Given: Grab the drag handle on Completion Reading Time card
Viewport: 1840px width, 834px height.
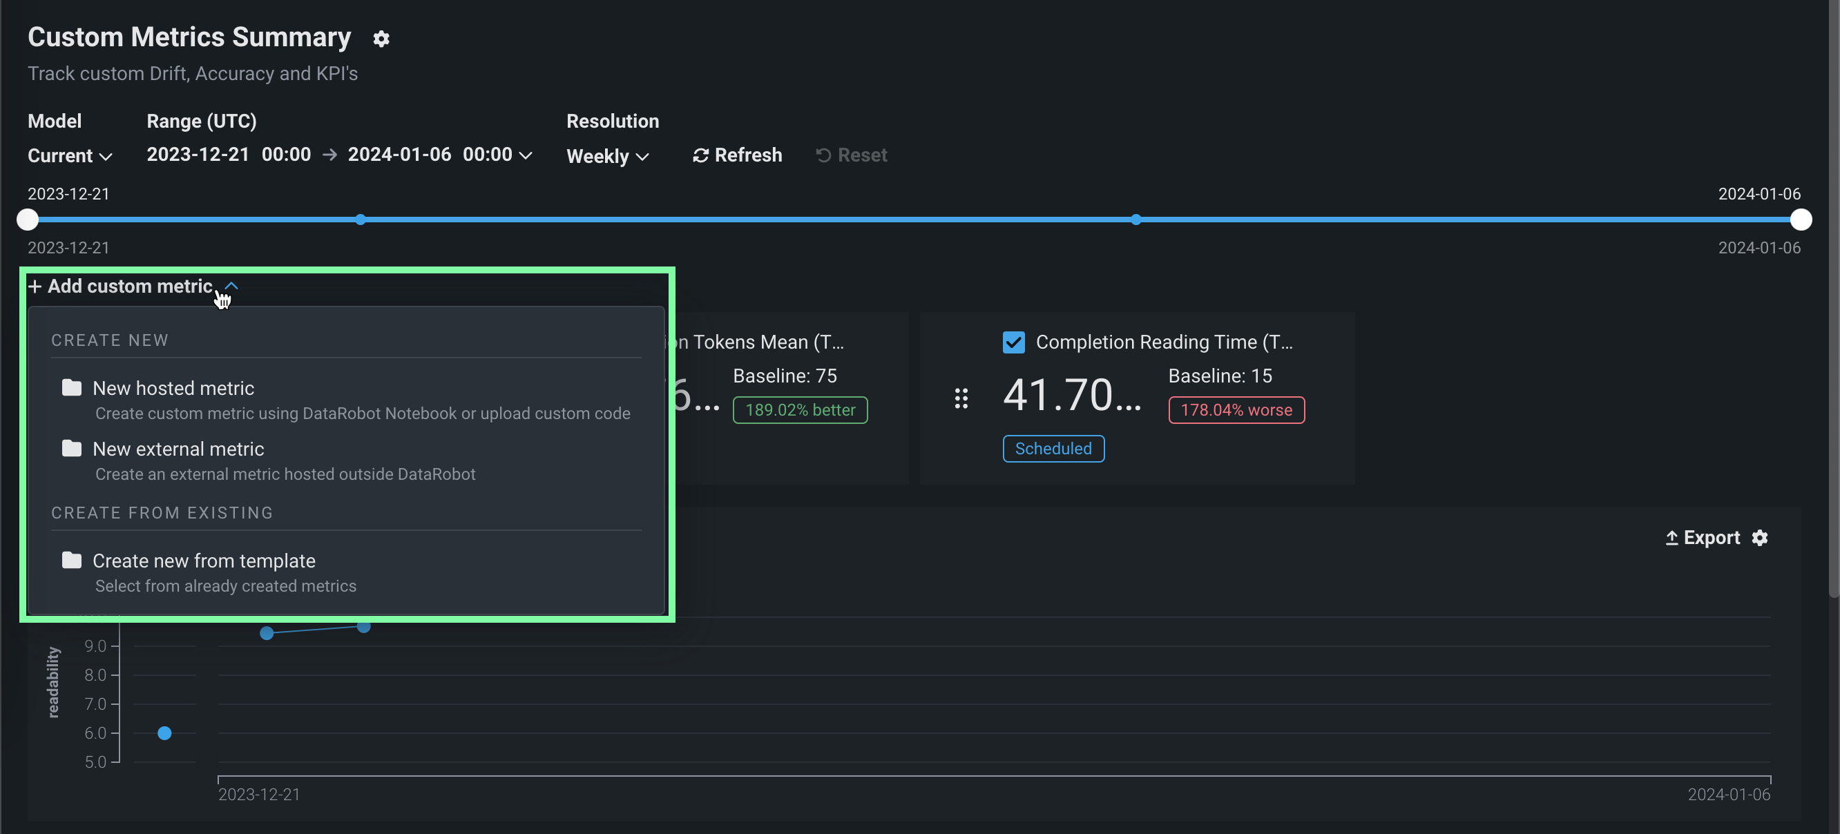Looking at the screenshot, I should point(961,398).
